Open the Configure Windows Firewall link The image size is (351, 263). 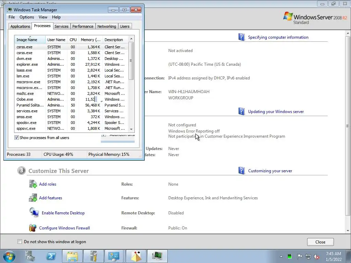pyautogui.click(x=64, y=228)
